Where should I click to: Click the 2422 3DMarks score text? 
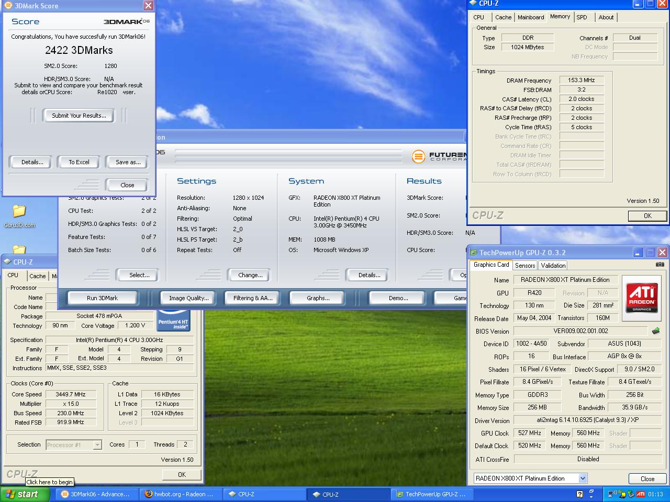click(x=79, y=50)
